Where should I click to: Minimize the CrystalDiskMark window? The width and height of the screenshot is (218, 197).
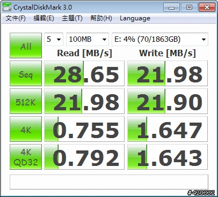[171, 7]
